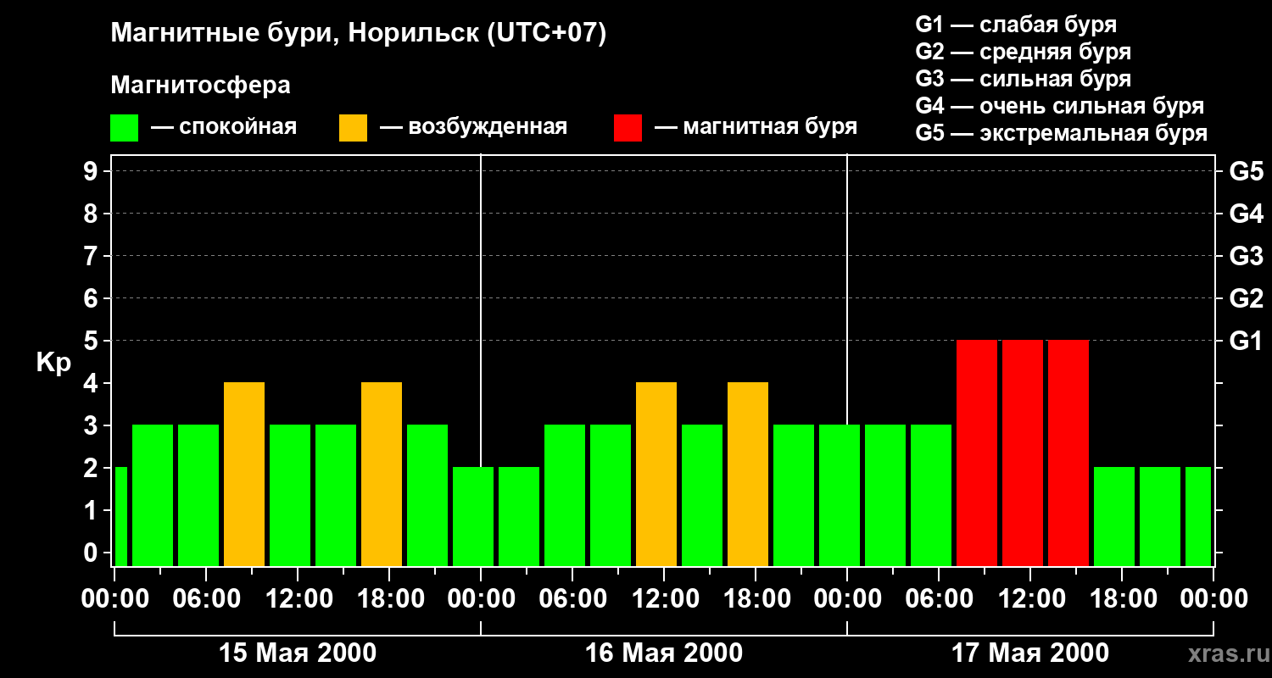Image resolution: width=1272 pixels, height=678 pixels.
Task: Click the first orange bar on 16 May
Action: [x=656, y=474]
